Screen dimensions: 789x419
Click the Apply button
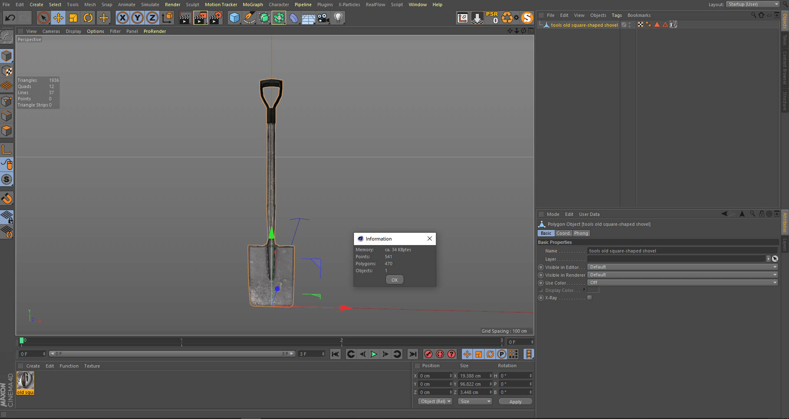click(515, 402)
